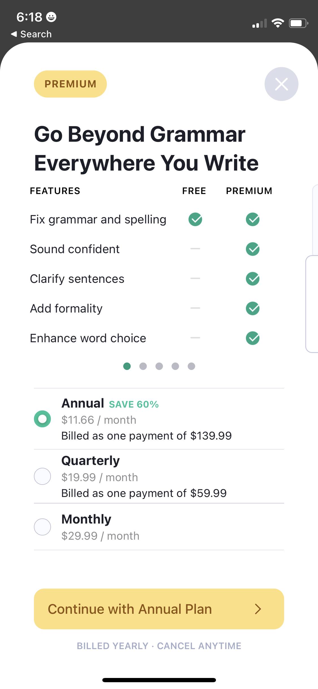Tap the cellular signal icon
The height and width of the screenshot is (689, 318).
tap(259, 23)
